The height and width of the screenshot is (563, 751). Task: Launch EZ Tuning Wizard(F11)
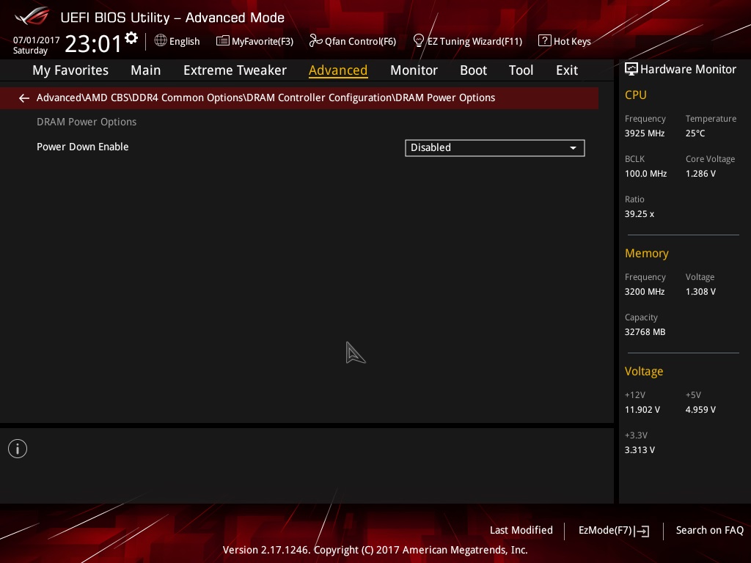click(x=467, y=41)
